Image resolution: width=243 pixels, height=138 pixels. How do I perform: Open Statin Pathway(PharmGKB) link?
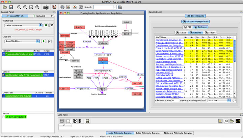169,51
